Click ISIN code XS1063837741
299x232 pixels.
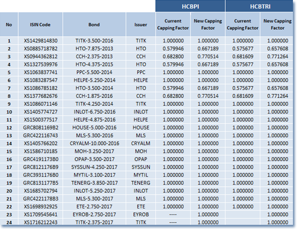pyautogui.click(x=41, y=72)
